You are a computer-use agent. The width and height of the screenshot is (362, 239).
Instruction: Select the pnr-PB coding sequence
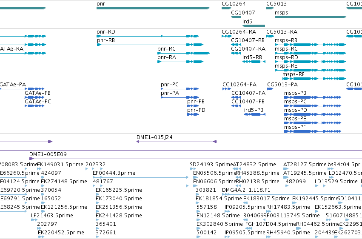click(x=193, y=106)
